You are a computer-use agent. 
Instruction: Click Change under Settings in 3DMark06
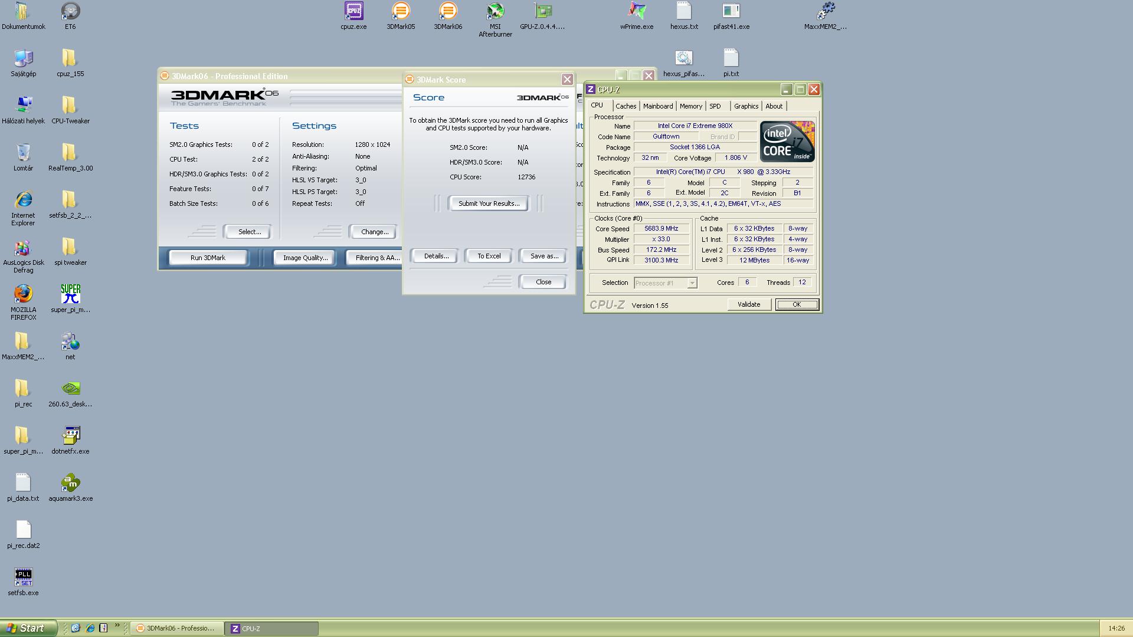coord(374,232)
